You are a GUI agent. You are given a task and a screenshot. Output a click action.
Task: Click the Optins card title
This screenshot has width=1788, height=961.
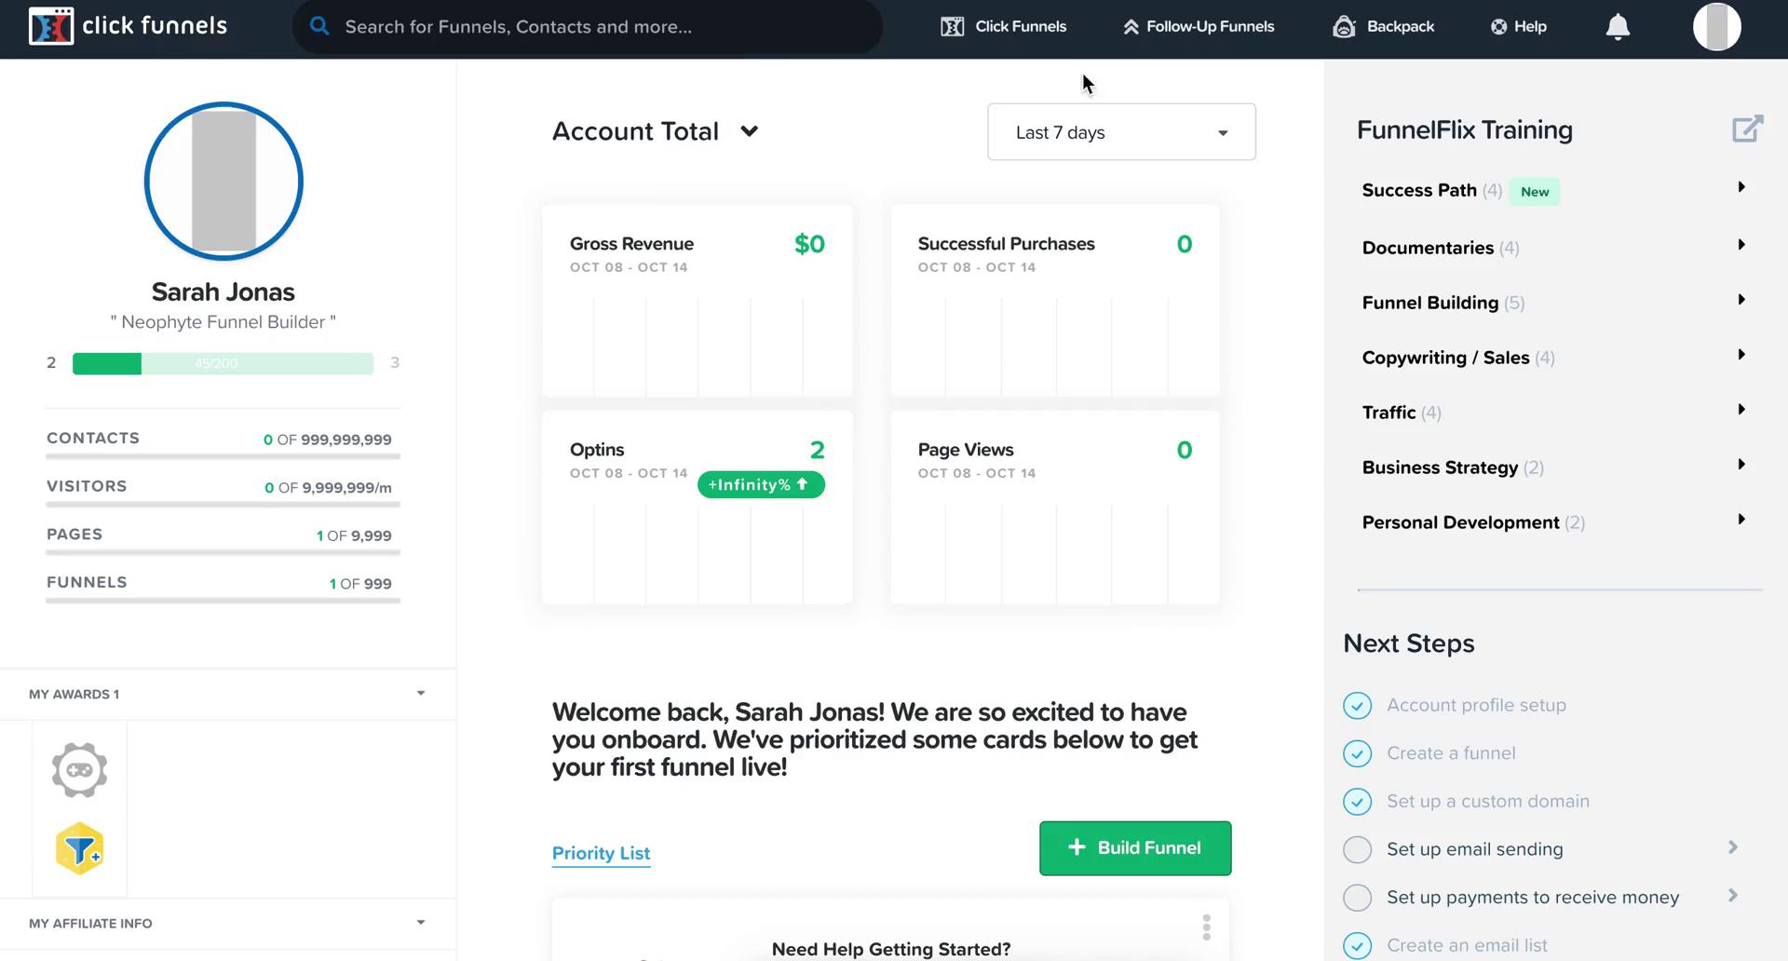pos(597,450)
